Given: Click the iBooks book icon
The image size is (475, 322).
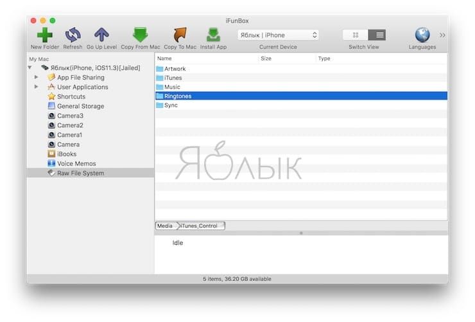Looking at the screenshot, I should click(51, 154).
